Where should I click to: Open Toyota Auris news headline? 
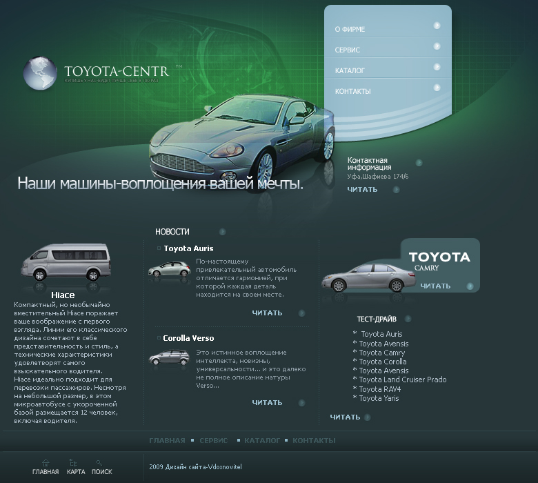(188, 248)
